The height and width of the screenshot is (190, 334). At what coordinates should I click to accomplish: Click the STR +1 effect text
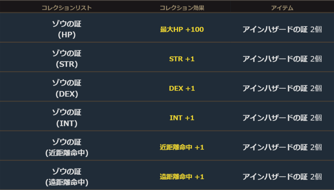point(182,59)
